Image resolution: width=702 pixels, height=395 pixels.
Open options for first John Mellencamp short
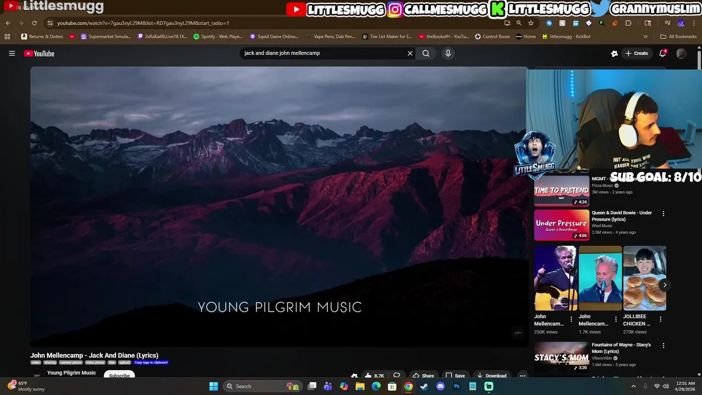(x=571, y=319)
